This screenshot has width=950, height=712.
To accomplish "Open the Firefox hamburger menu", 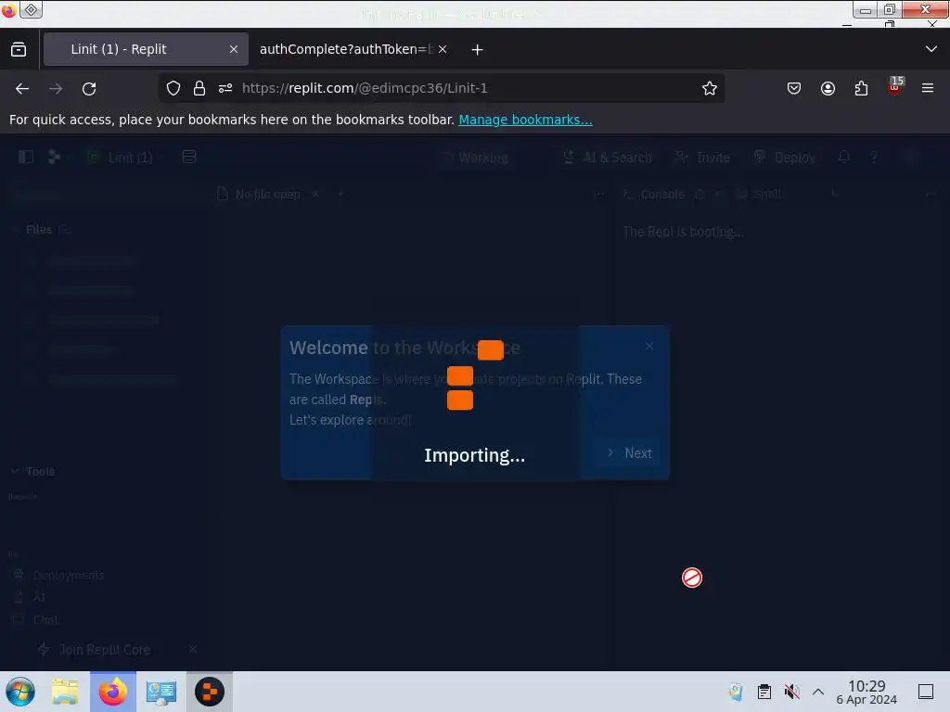I will pyautogui.click(x=928, y=88).
